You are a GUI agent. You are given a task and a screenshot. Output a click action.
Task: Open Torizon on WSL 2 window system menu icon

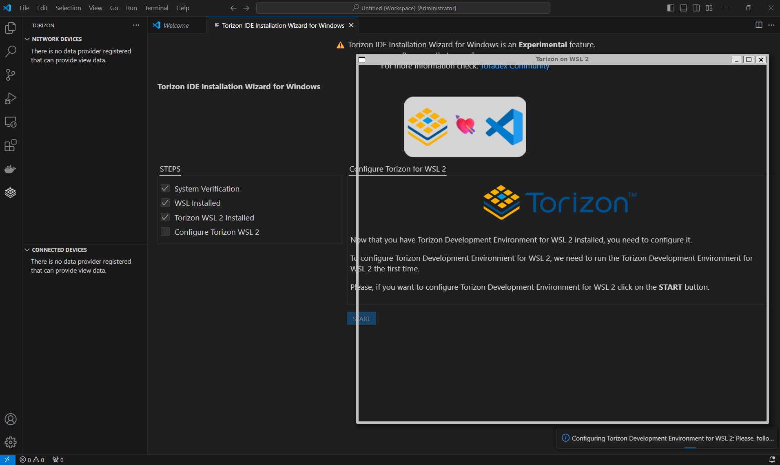(x=362, y=60)
